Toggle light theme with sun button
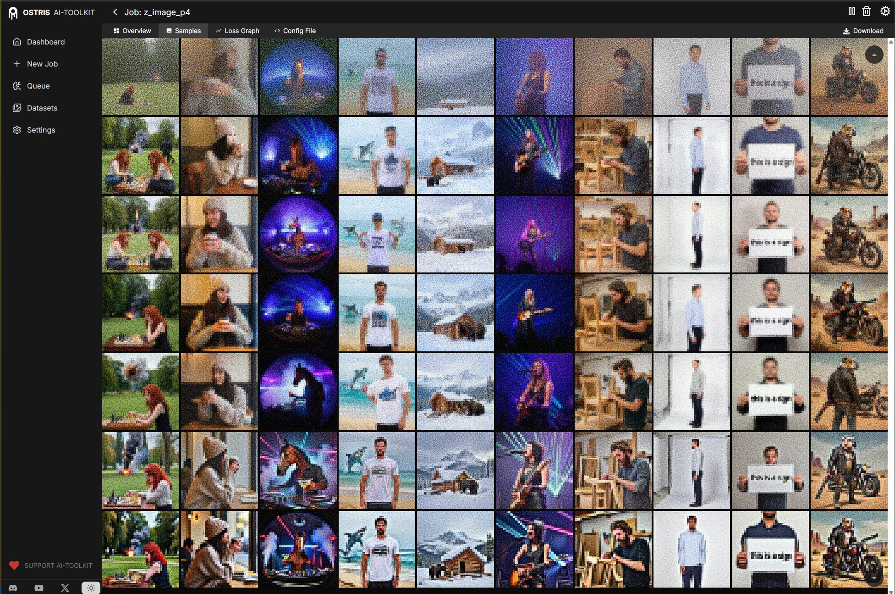The height and width of the screenshot is (594, 895). tap(91, 588)
